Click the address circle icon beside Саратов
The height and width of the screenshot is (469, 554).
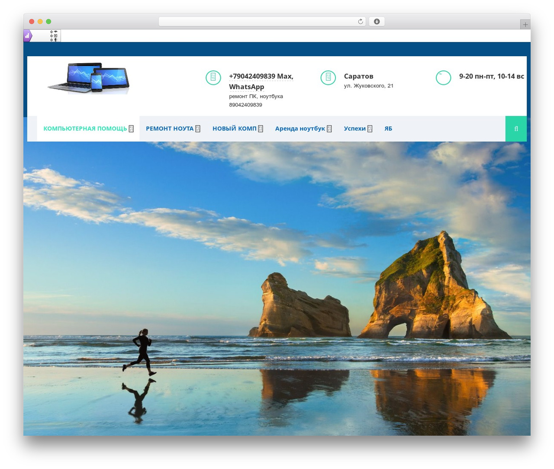tap(328, 77)
